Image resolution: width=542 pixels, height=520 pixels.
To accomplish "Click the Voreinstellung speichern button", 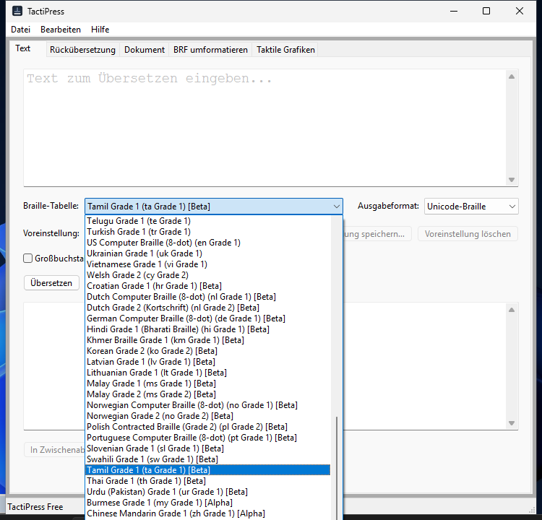I will [x=377, y=234].
